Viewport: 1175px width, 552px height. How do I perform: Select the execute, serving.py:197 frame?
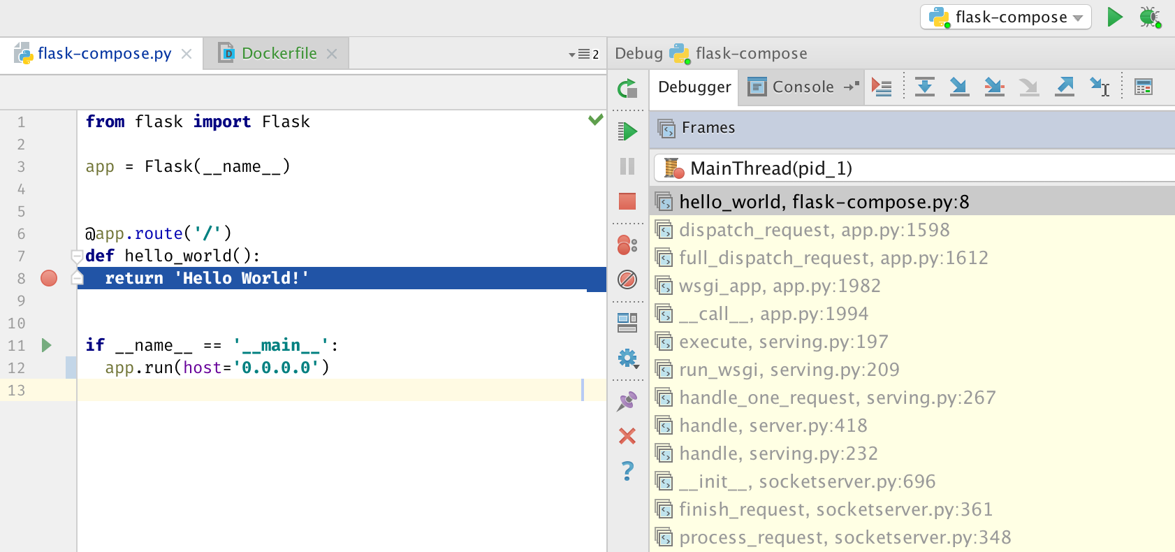[914, 342]
